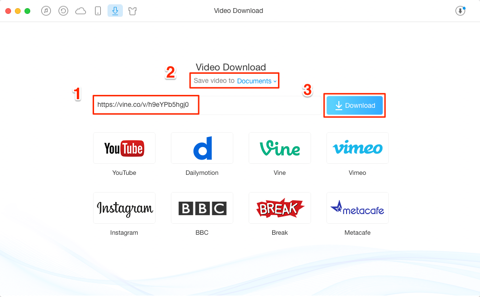Click the Instagram text label
Image resolution: width=480 pixels, height=297 pixels.
124,232
